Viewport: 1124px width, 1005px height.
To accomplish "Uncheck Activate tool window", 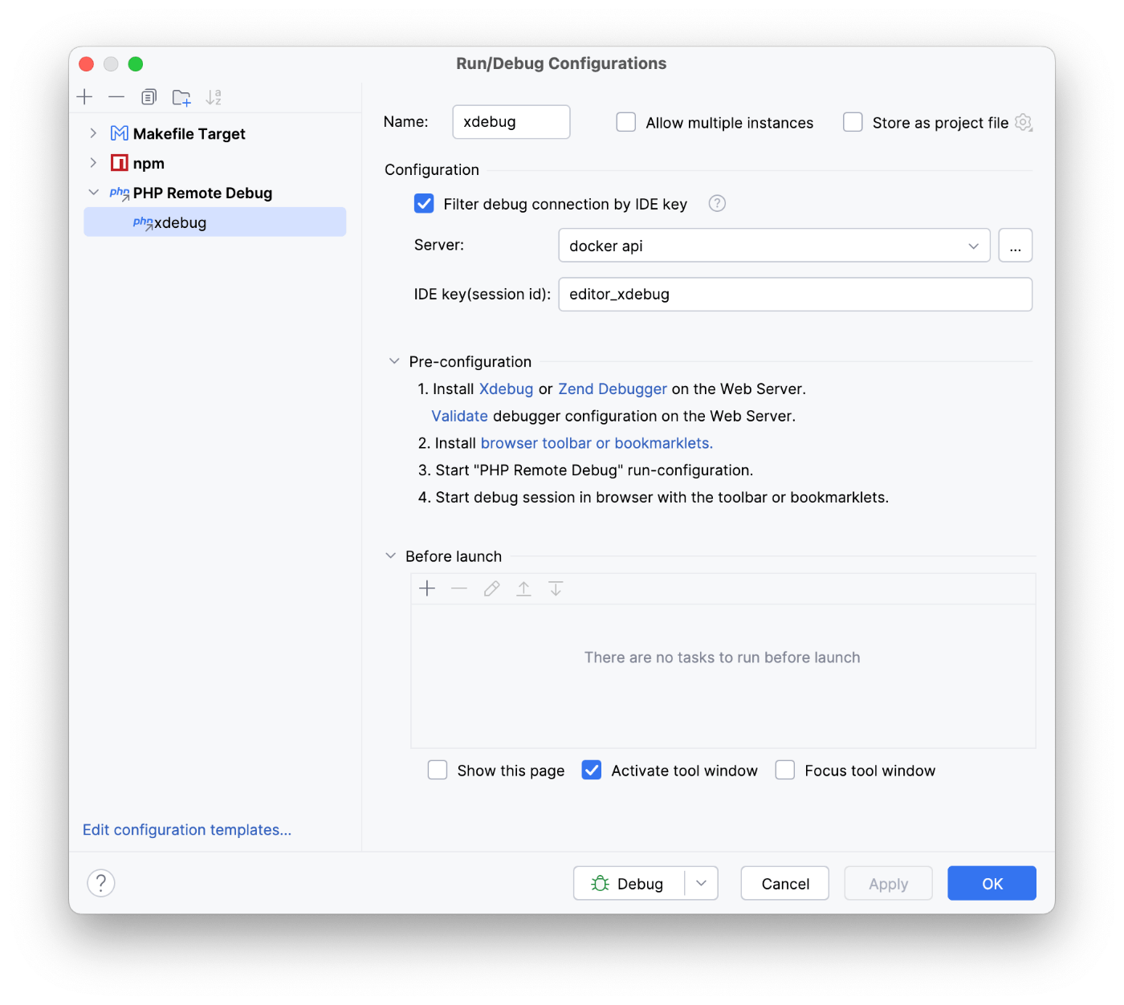I will (592, 771).
